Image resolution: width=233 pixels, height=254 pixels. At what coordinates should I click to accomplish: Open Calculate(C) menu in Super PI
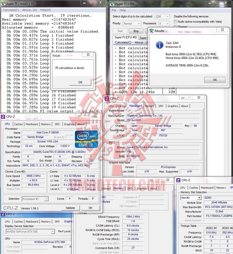coord(11,10)
